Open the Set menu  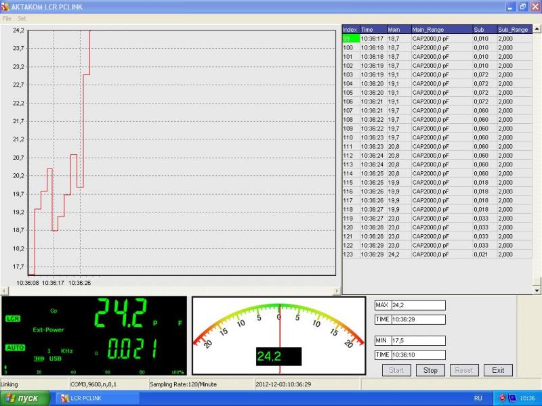tap(22, 19)
